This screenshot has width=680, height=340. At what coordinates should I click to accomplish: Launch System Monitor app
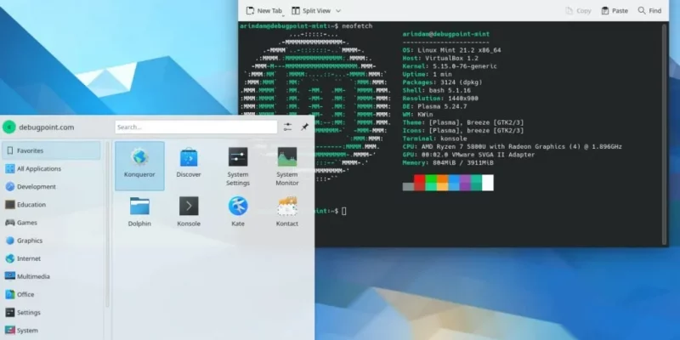tap(287, 166)
